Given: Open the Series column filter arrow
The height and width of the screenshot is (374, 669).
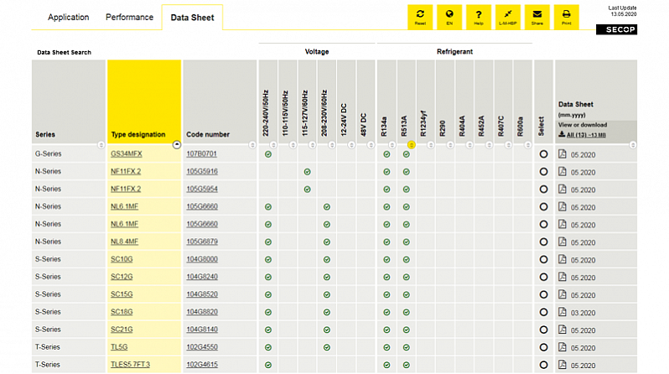Looking at the screenshot, I should pos(101,145).
